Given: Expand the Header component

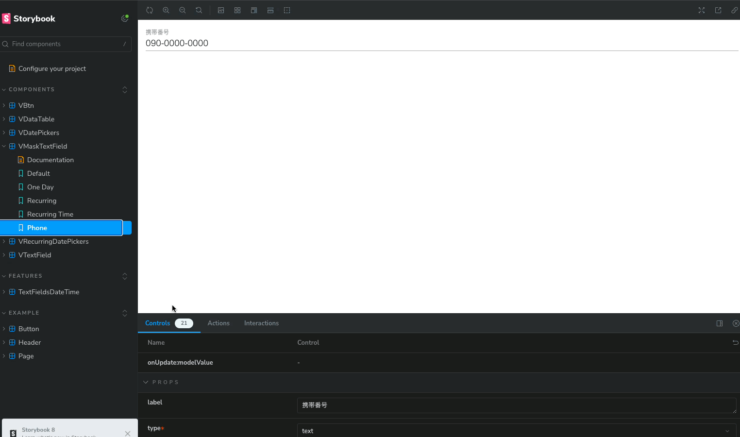Looking at the screenshot, I should (29, 342).
